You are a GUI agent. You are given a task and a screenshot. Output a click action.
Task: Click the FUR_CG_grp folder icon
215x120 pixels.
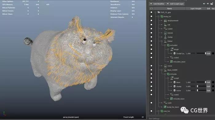tap(159, 12)
